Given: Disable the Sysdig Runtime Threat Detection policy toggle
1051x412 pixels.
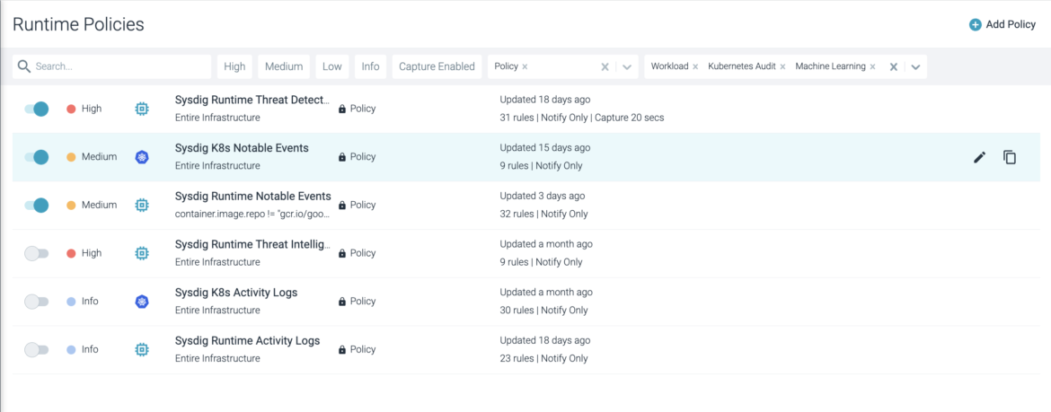Looking at the screenshot, I should click(x=37, y=109).
